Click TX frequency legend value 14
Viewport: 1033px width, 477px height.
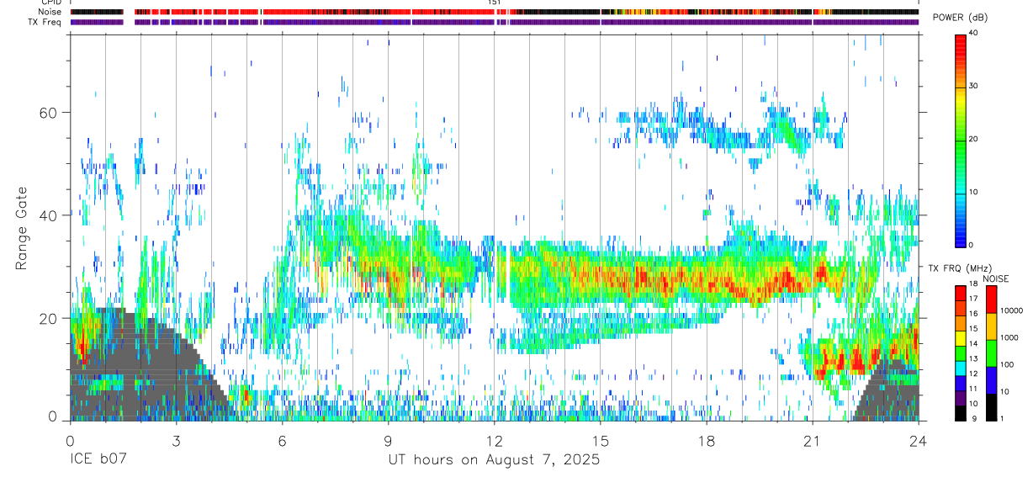(x=972, y=344)
